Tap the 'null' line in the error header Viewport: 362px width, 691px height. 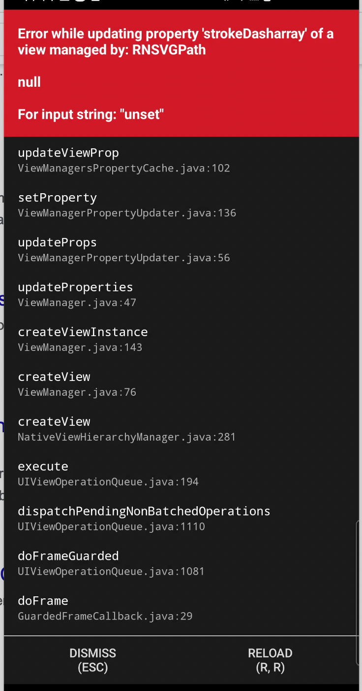(x=29, y=82)
